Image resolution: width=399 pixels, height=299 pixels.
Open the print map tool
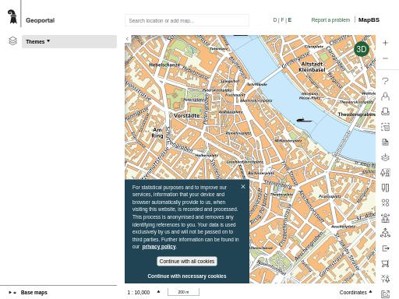pyautogui.click(x=385, y=111)
